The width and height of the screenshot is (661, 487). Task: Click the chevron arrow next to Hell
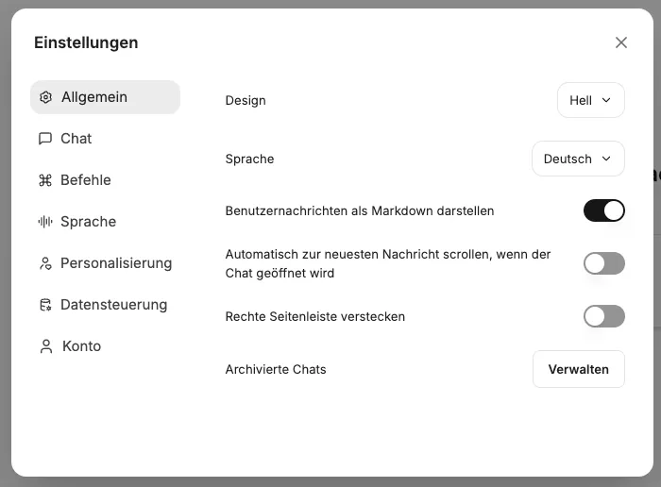pyautogui.click(x=606, y=100)
